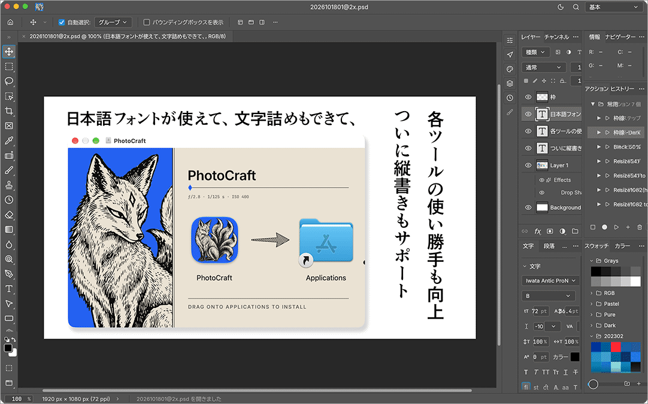Expand the 枠線-Dark action

[x=599, y=132]
